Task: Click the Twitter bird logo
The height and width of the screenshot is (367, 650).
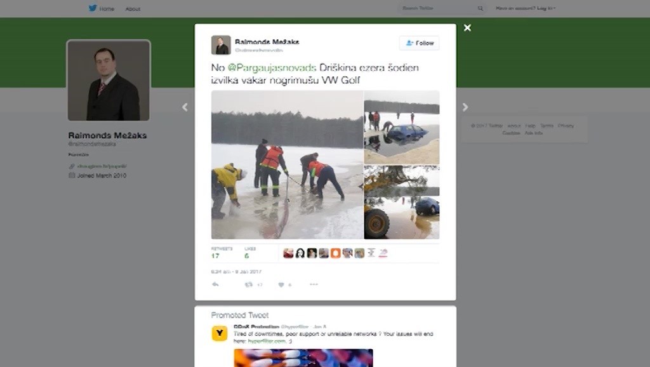Action: pyautogui.click(x=93, y=8)
